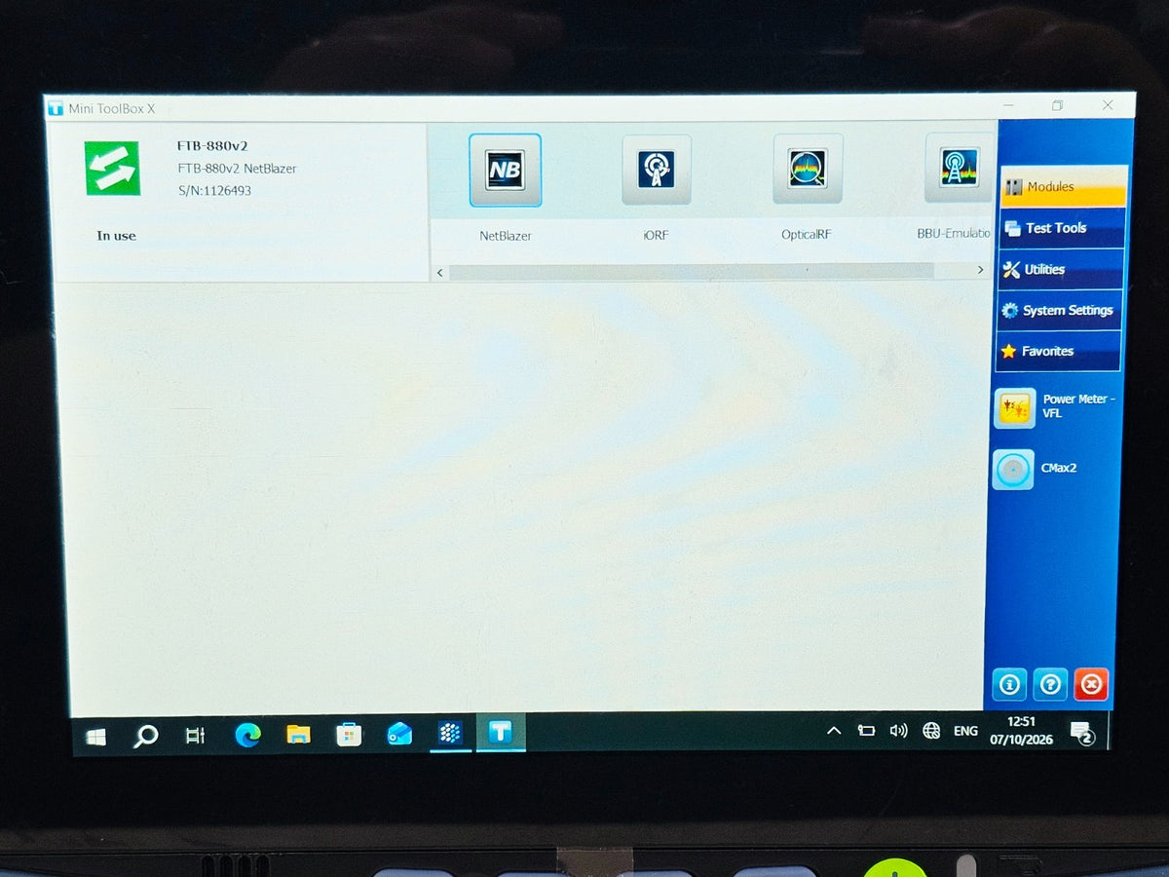The height and width of the screenshot is (877, 1169).
Task: Select the Modules tab
Action: 1063,186
